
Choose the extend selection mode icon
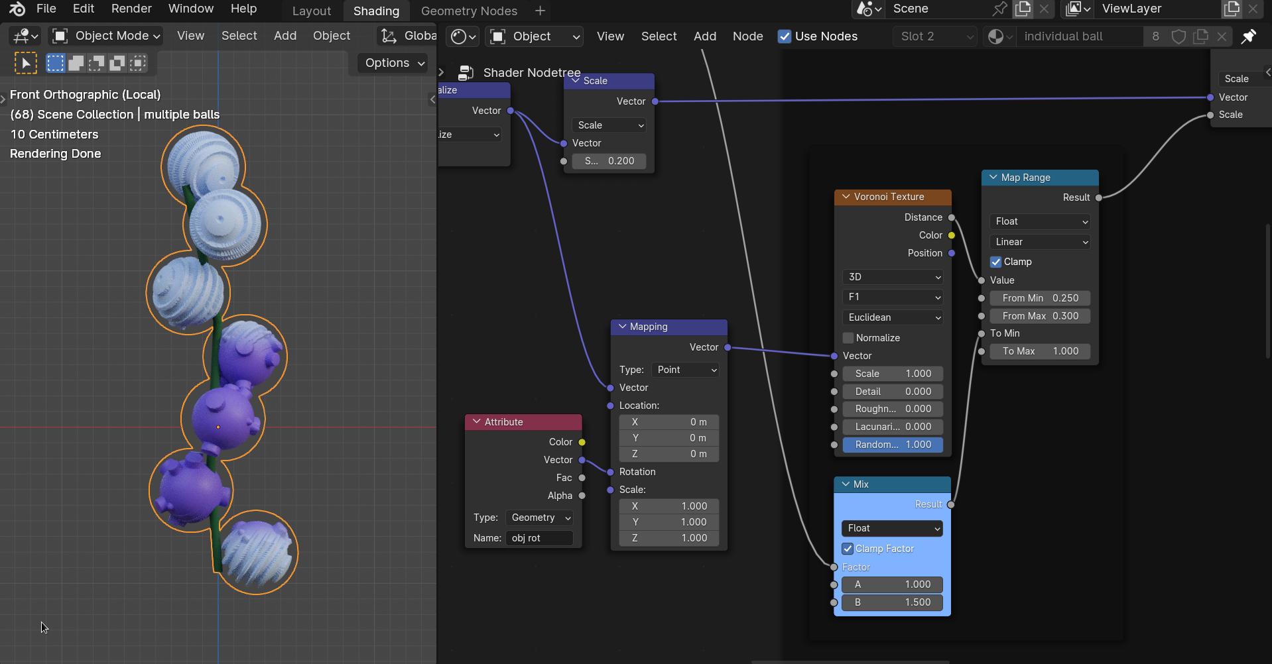click(76, 63)
